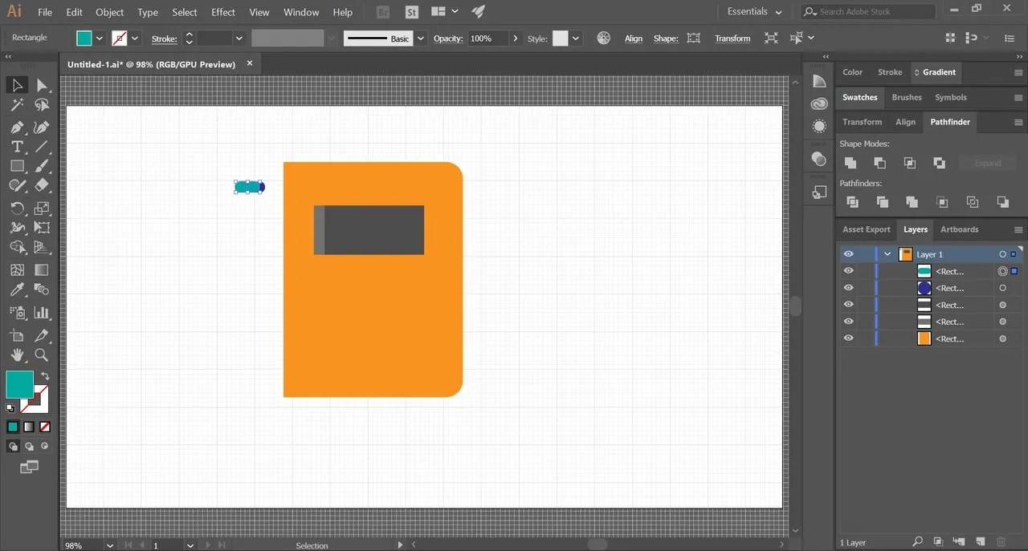Click the Stroke label in control bar

coord(164,38)
